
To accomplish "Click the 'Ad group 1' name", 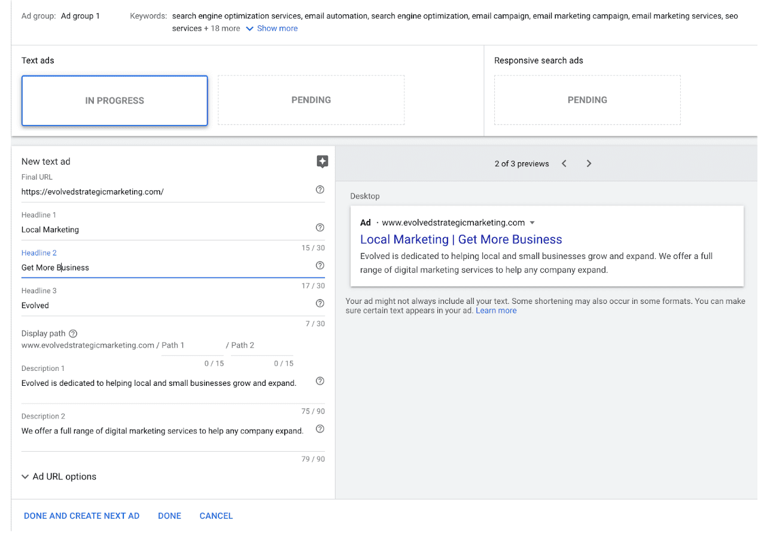I will pyautogui.click(x=81, y=16).
